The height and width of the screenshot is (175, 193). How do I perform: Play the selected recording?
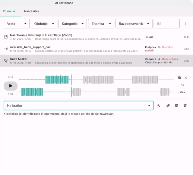pyautogui.click(x=11, y=86)
